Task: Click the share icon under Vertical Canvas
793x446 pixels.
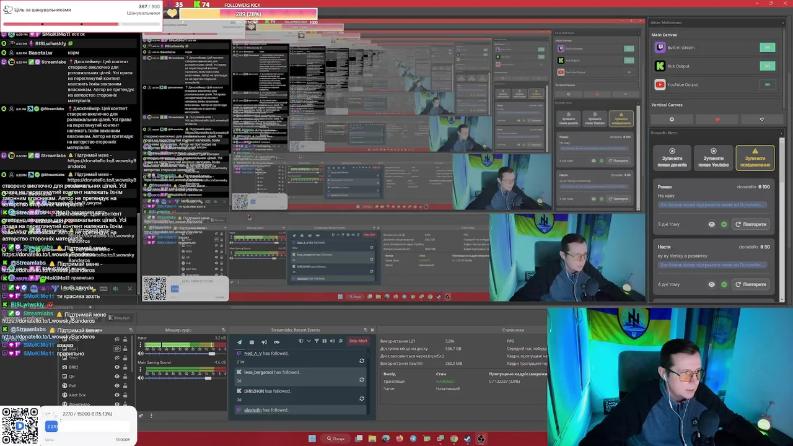Action: pos(761,120)
